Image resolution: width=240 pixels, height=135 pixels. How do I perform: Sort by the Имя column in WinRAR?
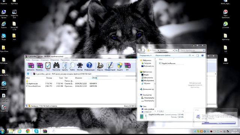[x=28, y=78]
